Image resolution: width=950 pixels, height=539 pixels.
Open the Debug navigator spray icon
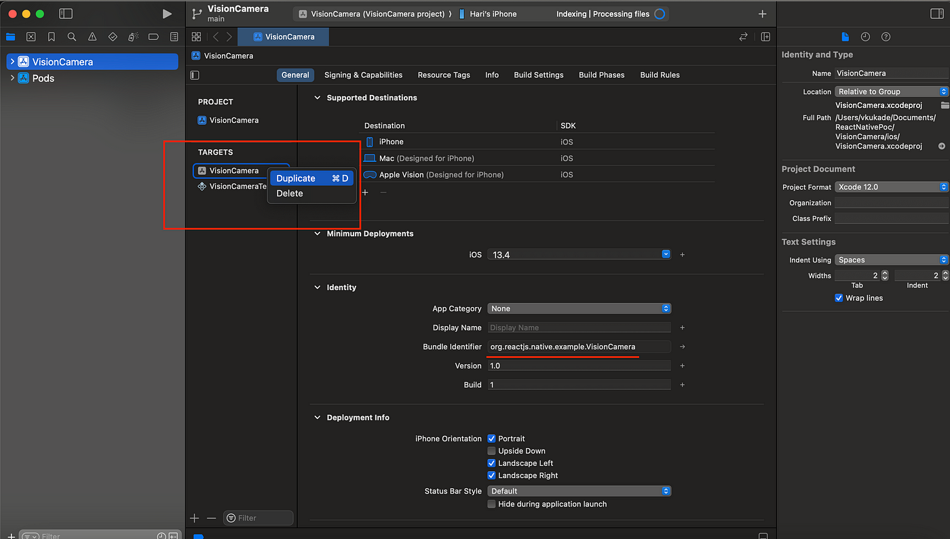coord(133,37)
